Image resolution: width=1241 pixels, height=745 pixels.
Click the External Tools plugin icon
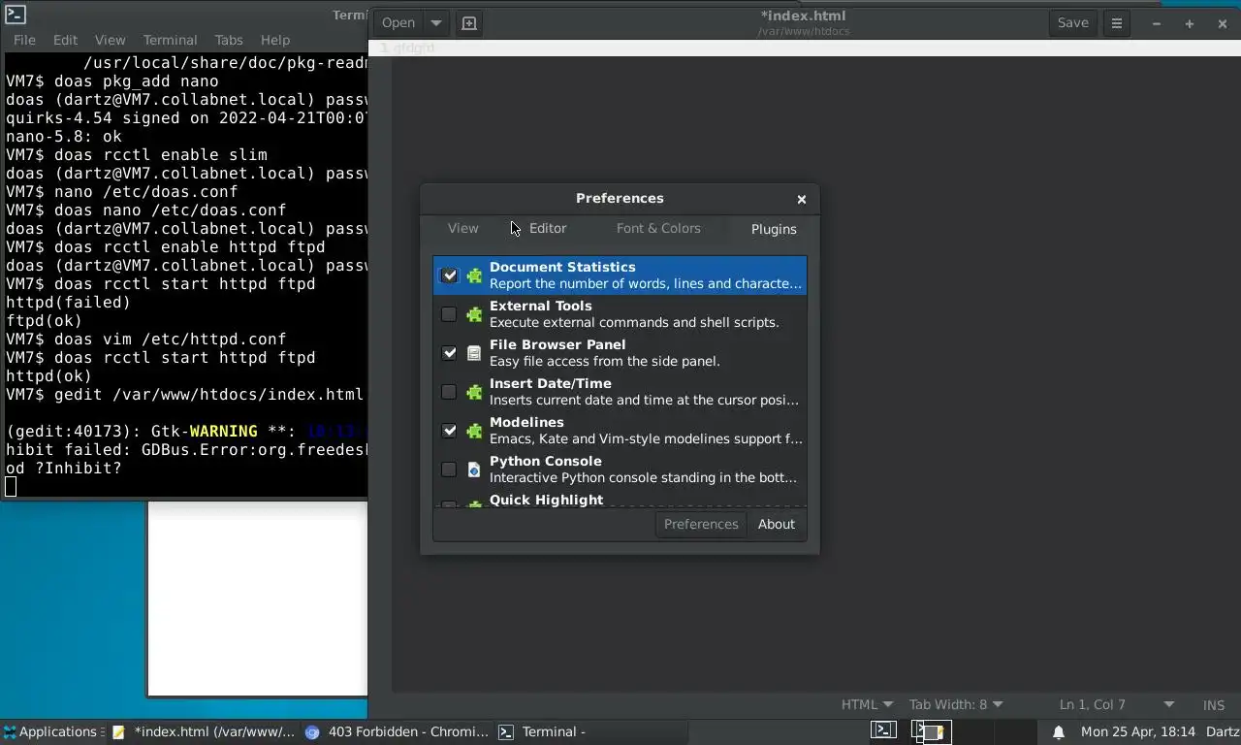click(474, 314)
